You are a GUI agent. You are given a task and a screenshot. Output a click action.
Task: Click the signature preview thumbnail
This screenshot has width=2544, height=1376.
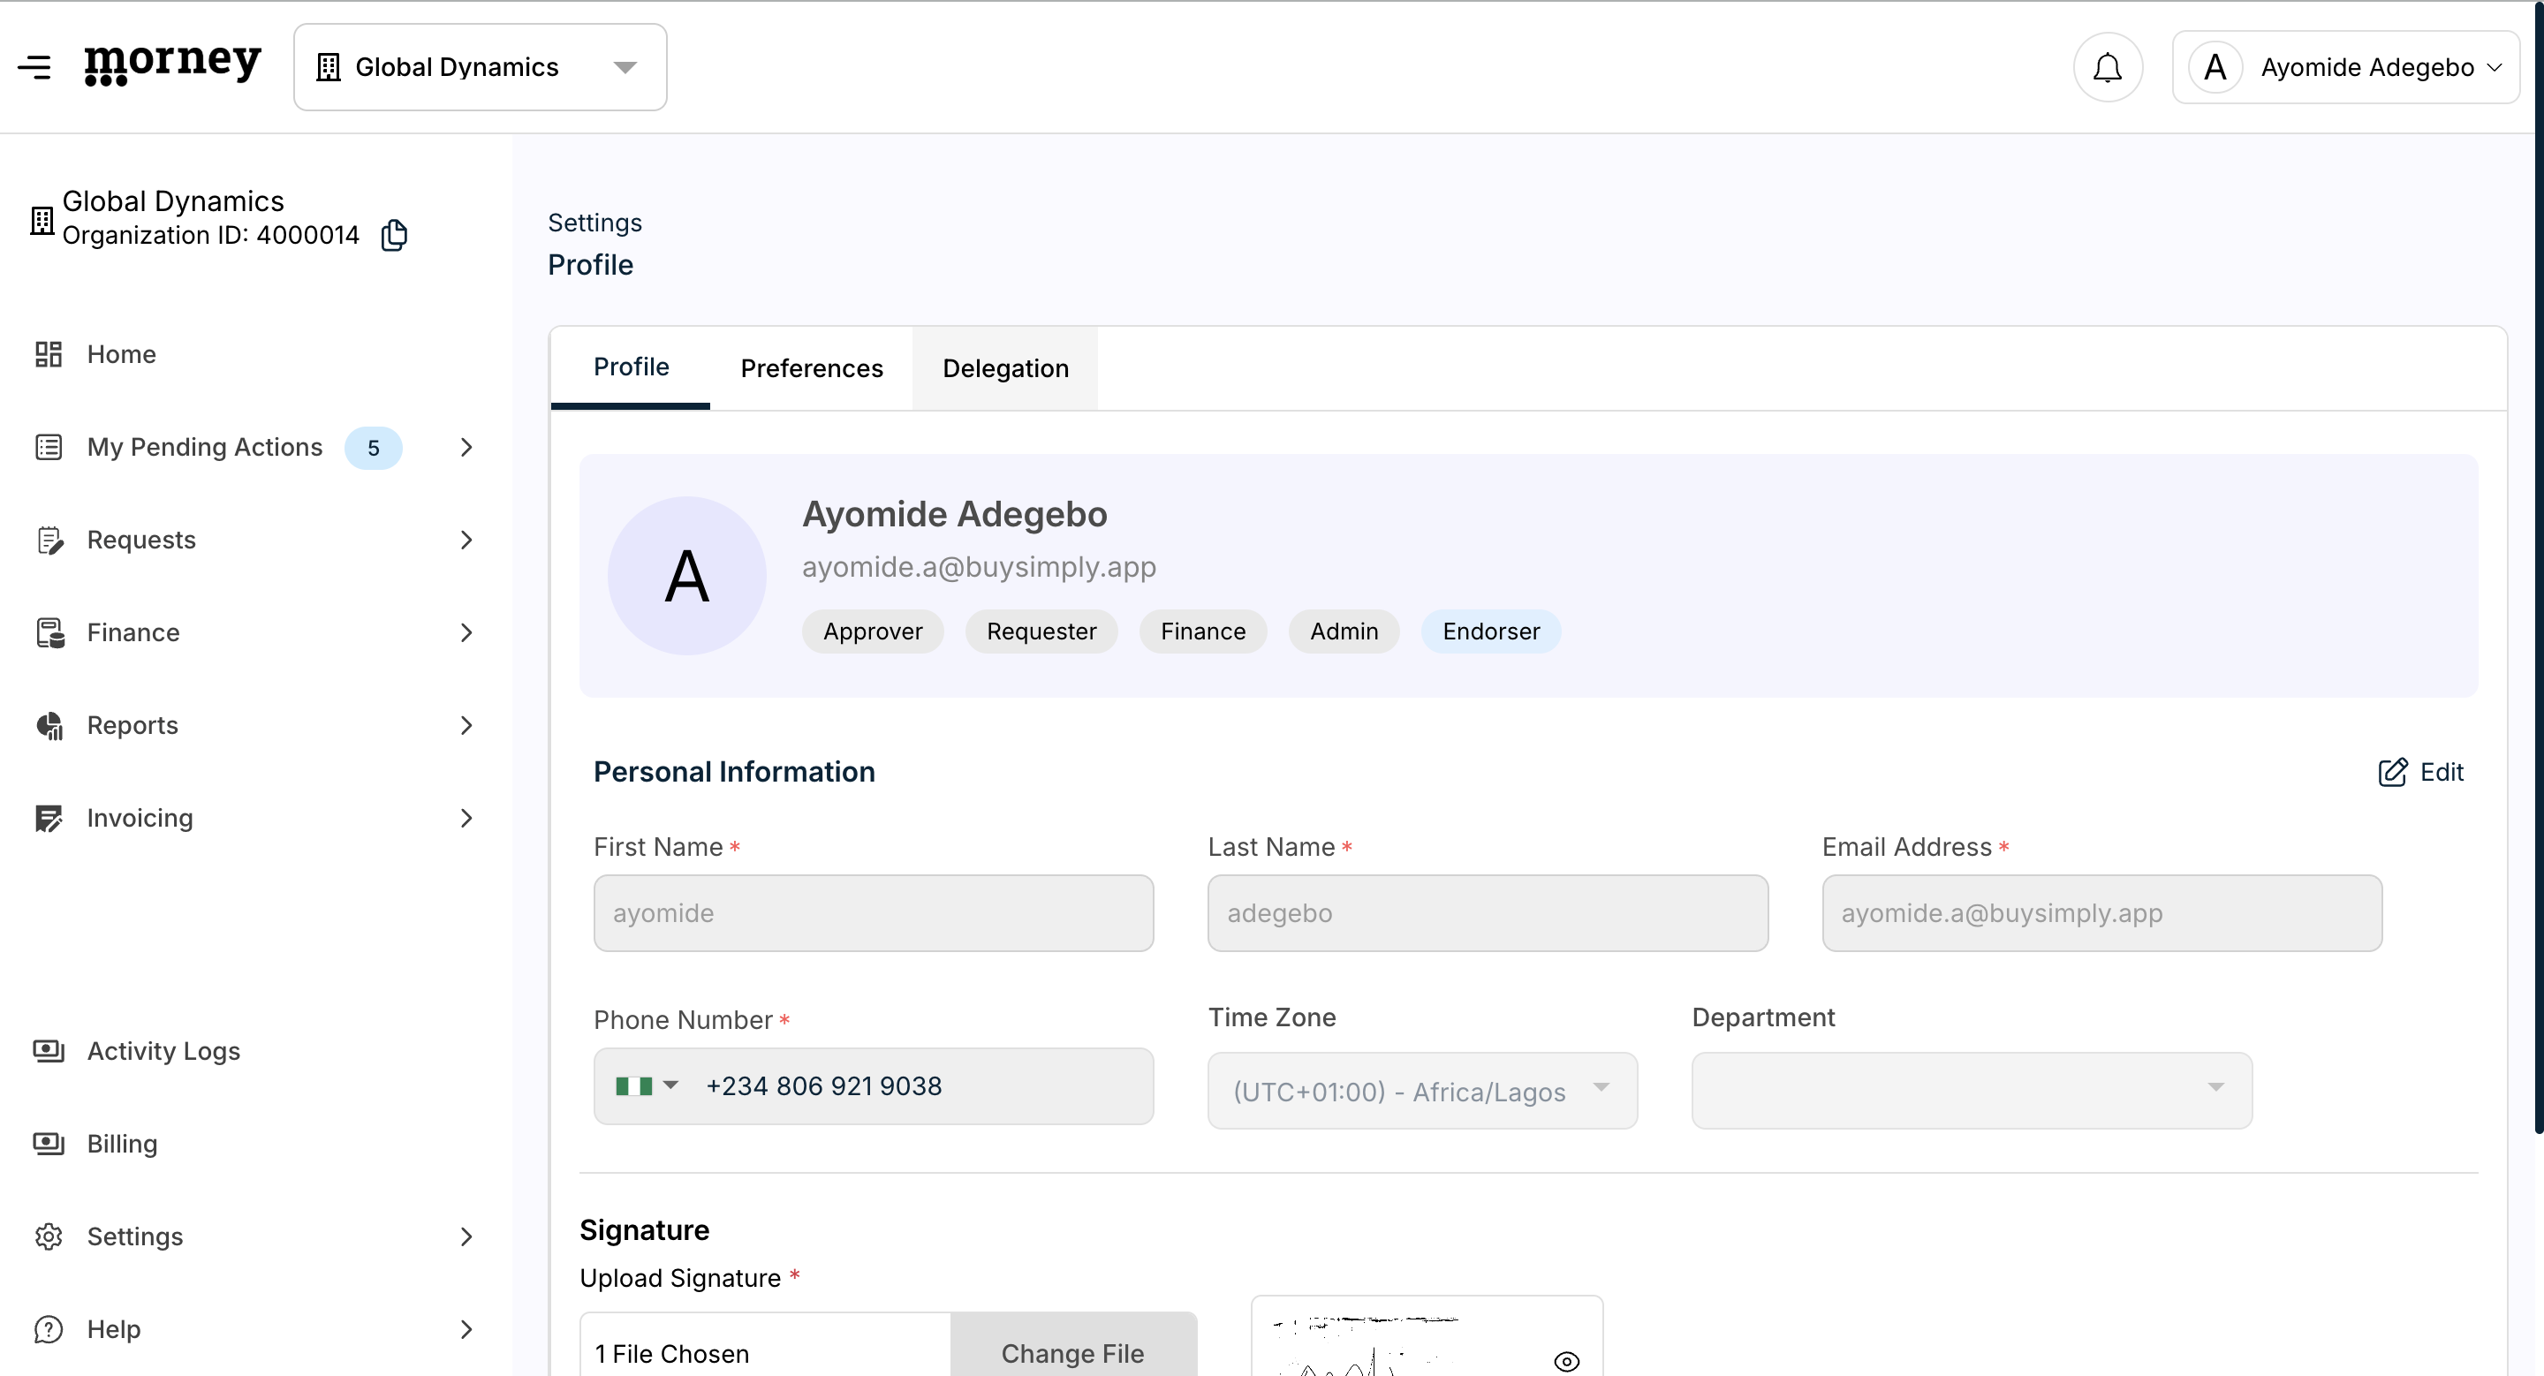point(1426,1337)
